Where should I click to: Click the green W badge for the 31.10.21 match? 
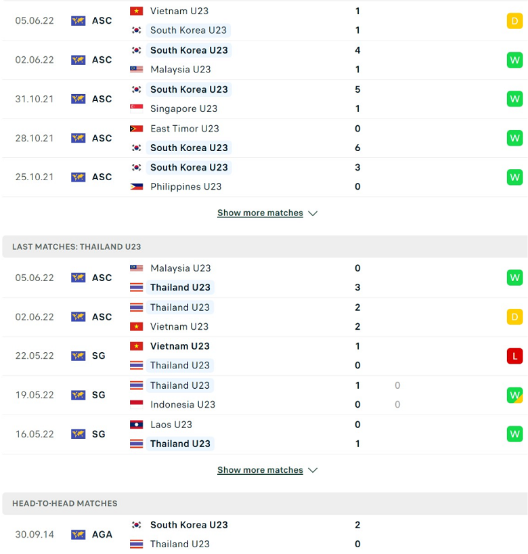point(514,99)
